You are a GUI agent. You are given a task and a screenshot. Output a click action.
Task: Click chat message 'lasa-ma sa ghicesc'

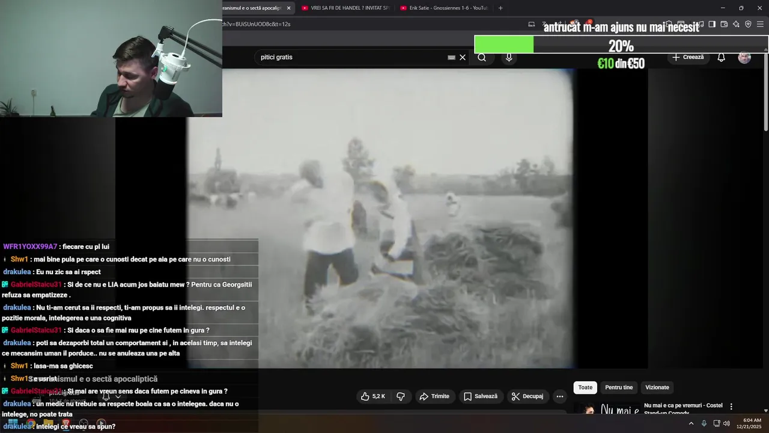tap(64, 366)
